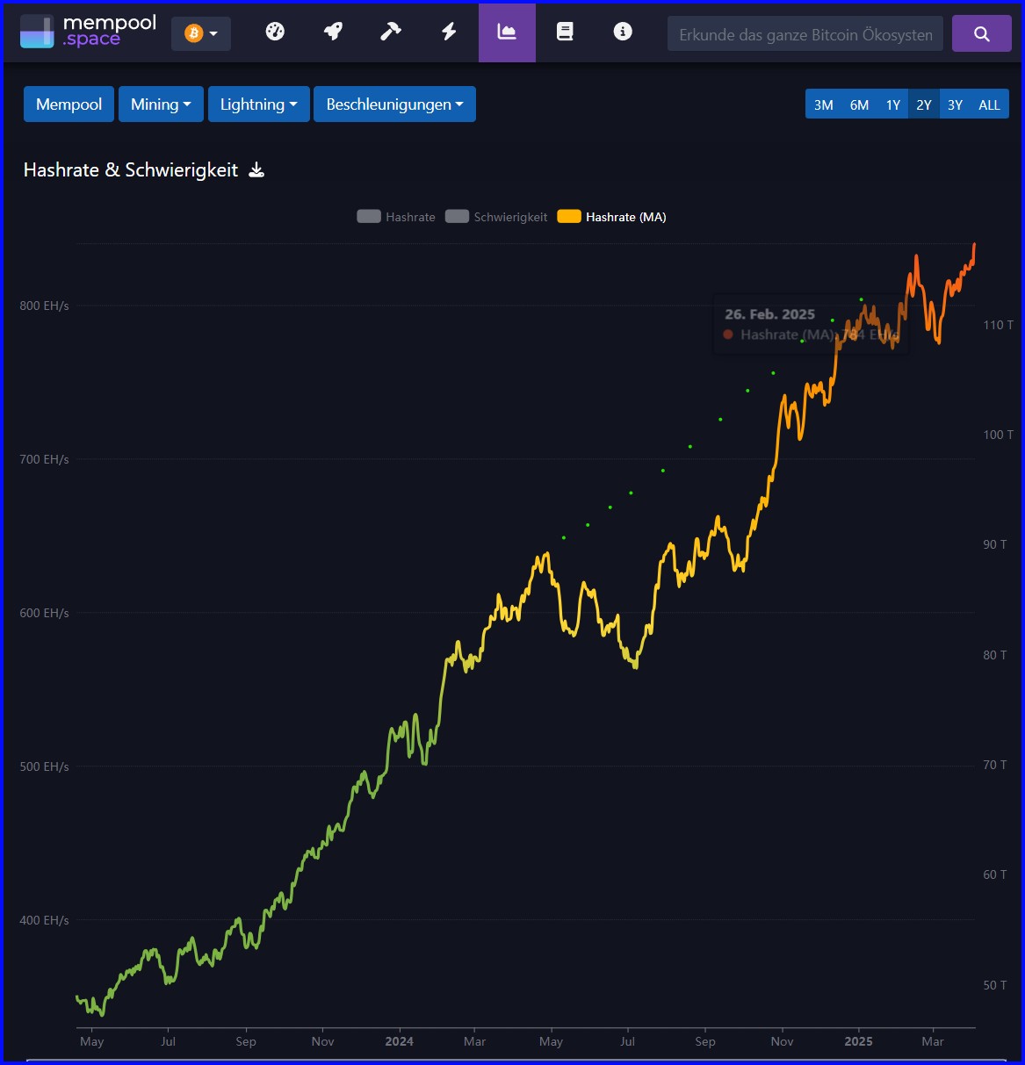The image size is (1025, 1065).
Task: Open the mempool dashboard gauge icon
Action: point(274,32)
